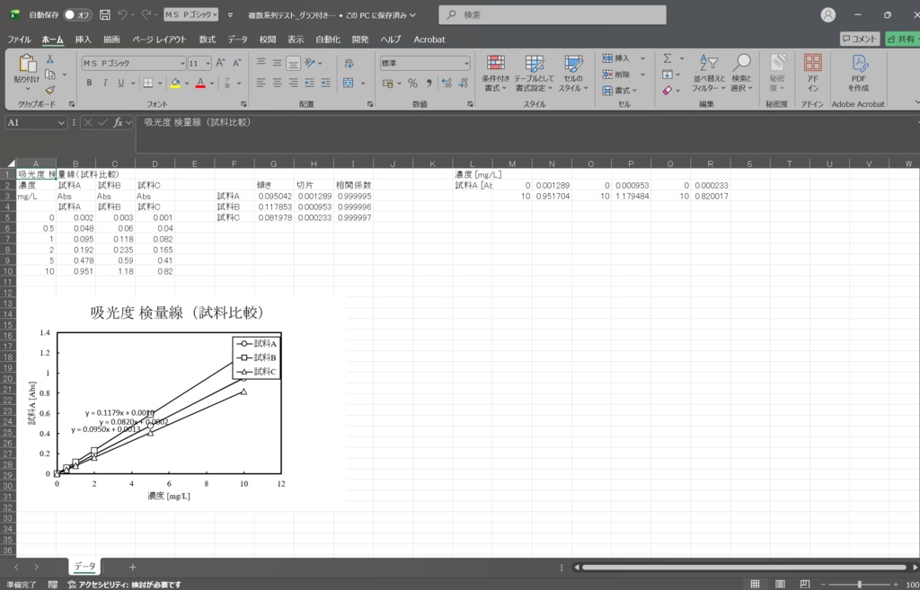Apply the red font color A

click(x=200, y=83)
